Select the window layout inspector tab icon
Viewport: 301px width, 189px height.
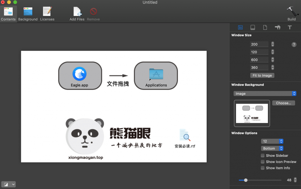coord(240,27)
